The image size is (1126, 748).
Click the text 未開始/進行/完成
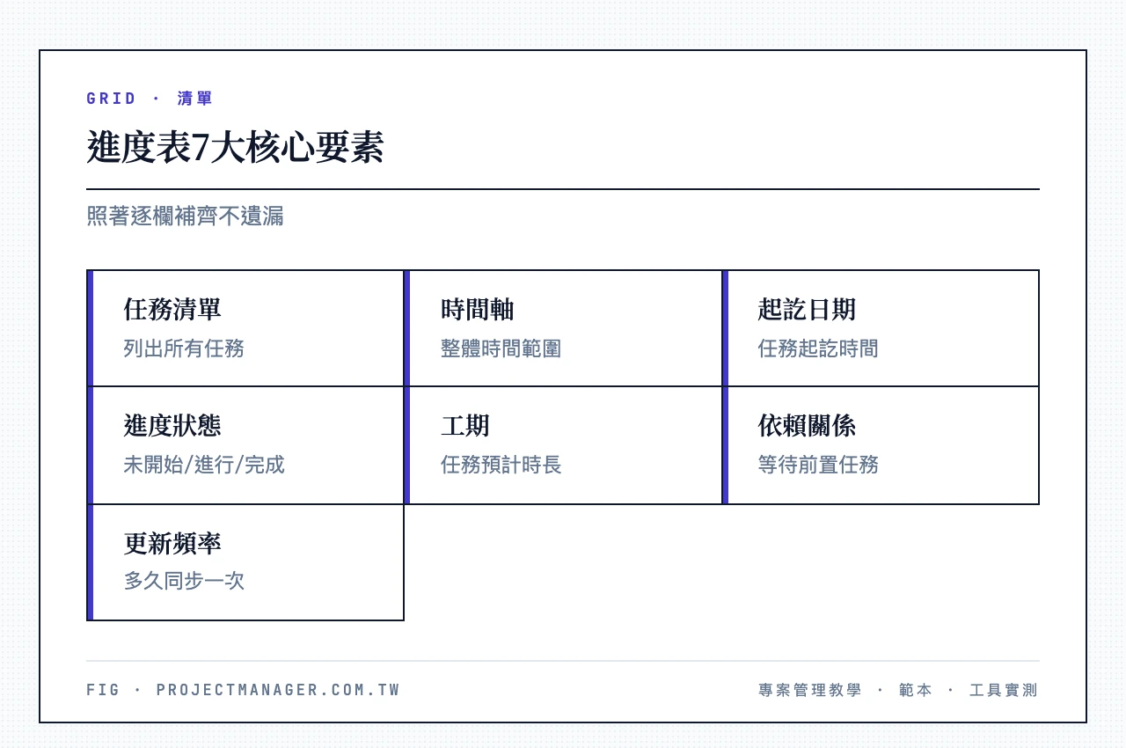[x=204, y=465]
